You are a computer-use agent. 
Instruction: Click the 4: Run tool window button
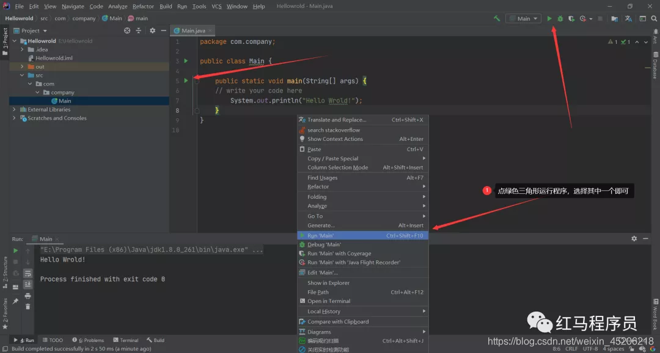pos(24,340)
